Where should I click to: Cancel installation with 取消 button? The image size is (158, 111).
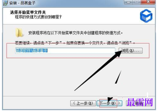pos(139,103)
